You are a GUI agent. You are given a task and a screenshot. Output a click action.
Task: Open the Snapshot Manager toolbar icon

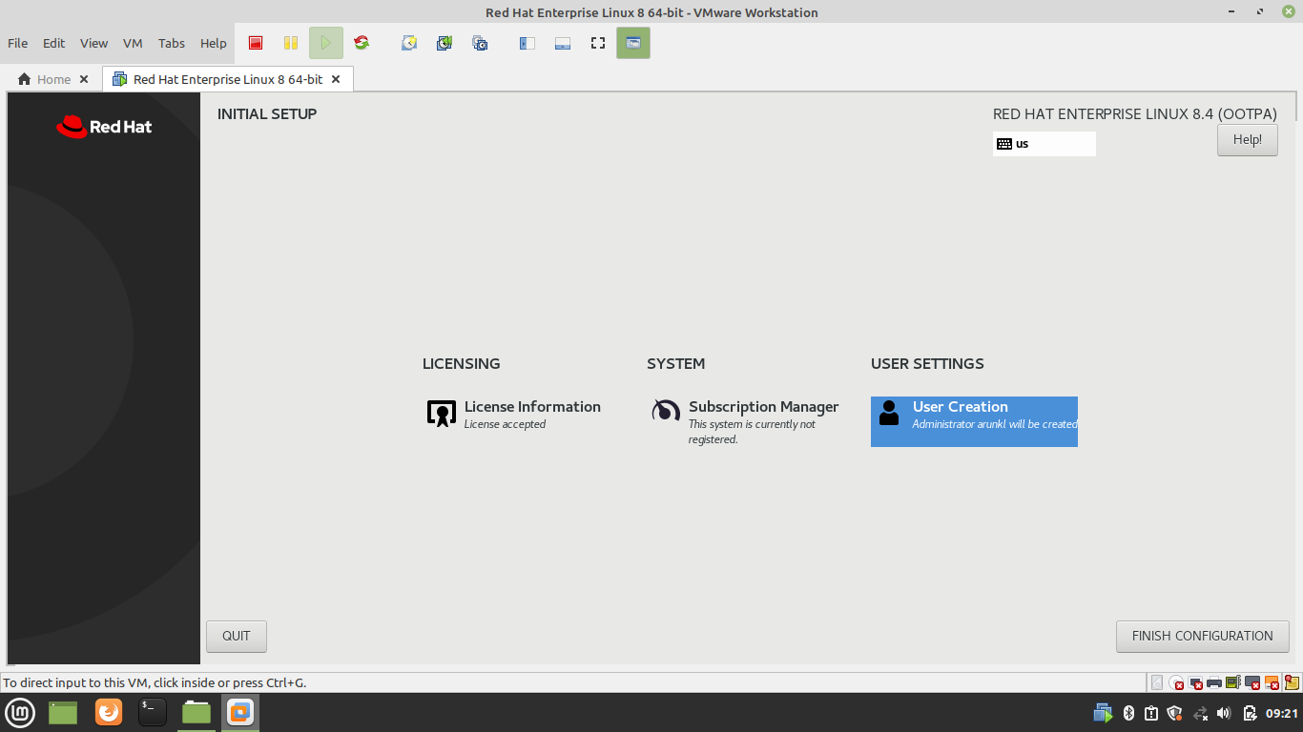click(x=480, y=43)
